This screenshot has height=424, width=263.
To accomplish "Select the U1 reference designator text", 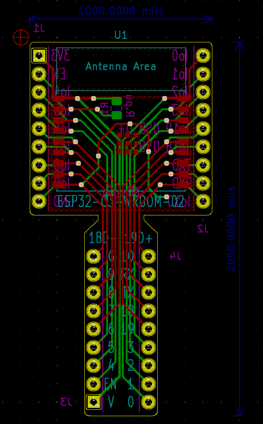I will [x=121, y=35].
